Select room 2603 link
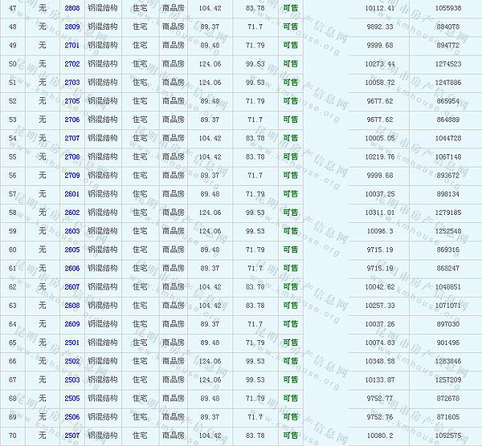This screenshot has width=482, height=446. [71, 231]
